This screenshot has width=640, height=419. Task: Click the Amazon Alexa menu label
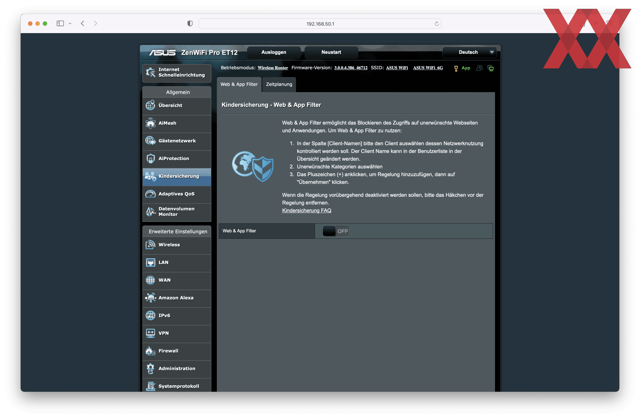[x=176, y=298]
